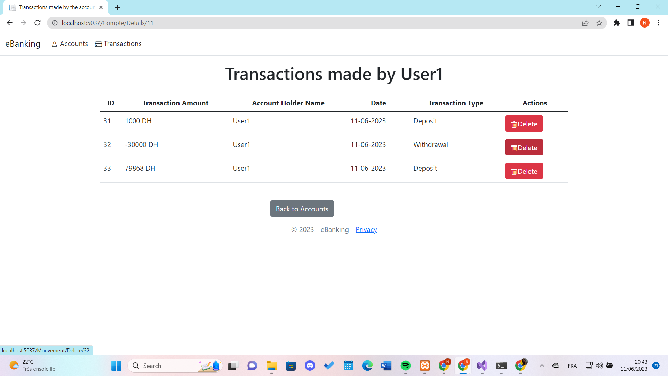The height and width of the screenshot is (376, 668).
Task: Share this page icon in address bar
Action: pos(585,23)
